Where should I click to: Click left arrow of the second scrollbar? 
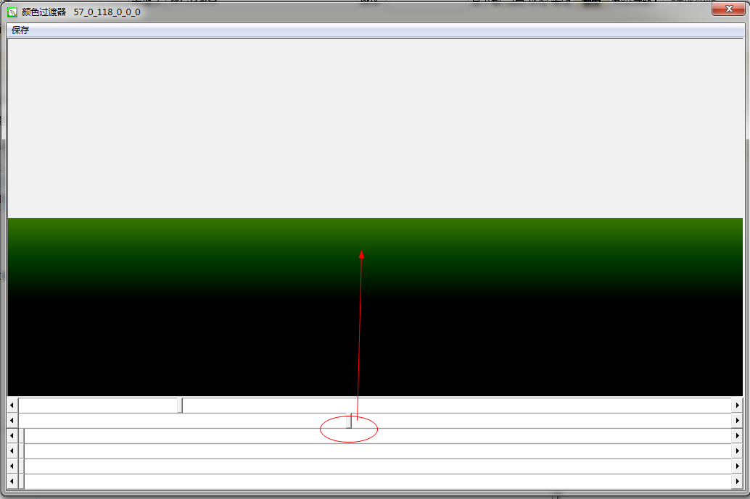(x=12, y=420)
